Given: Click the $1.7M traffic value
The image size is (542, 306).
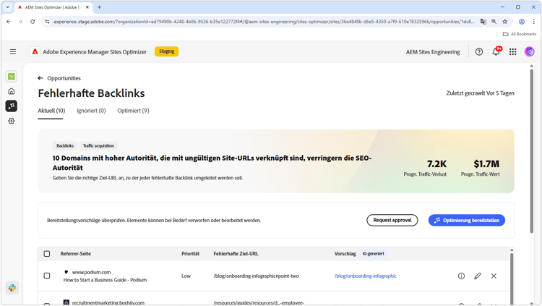Looking at the screenshot, I should coord(486,163).
